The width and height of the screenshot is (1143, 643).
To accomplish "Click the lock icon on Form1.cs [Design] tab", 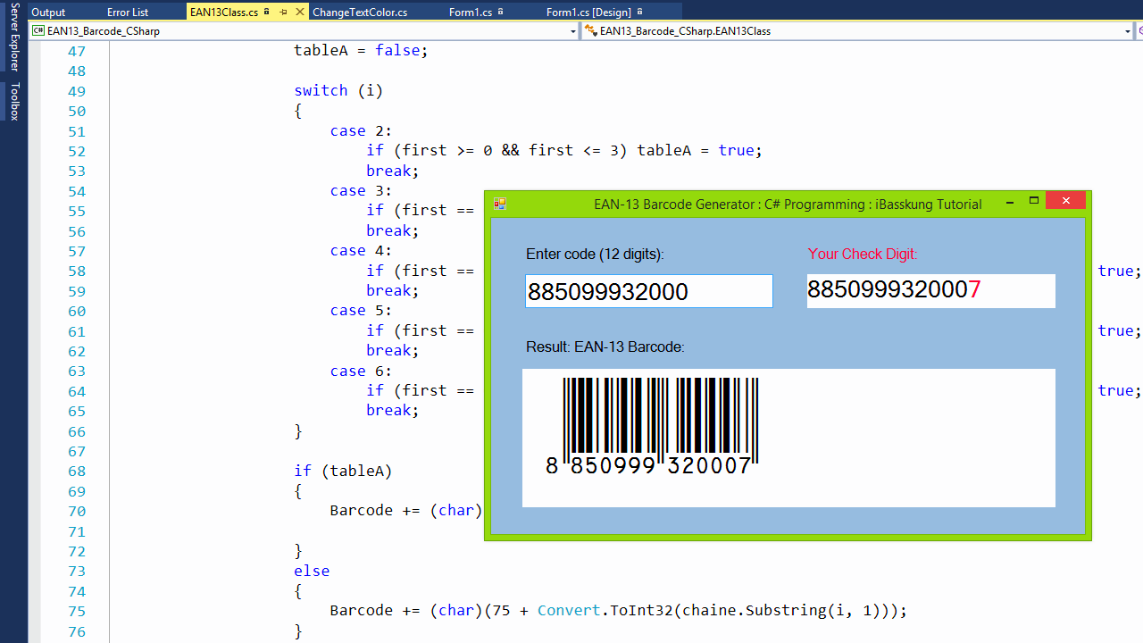I will coord(639,12).
